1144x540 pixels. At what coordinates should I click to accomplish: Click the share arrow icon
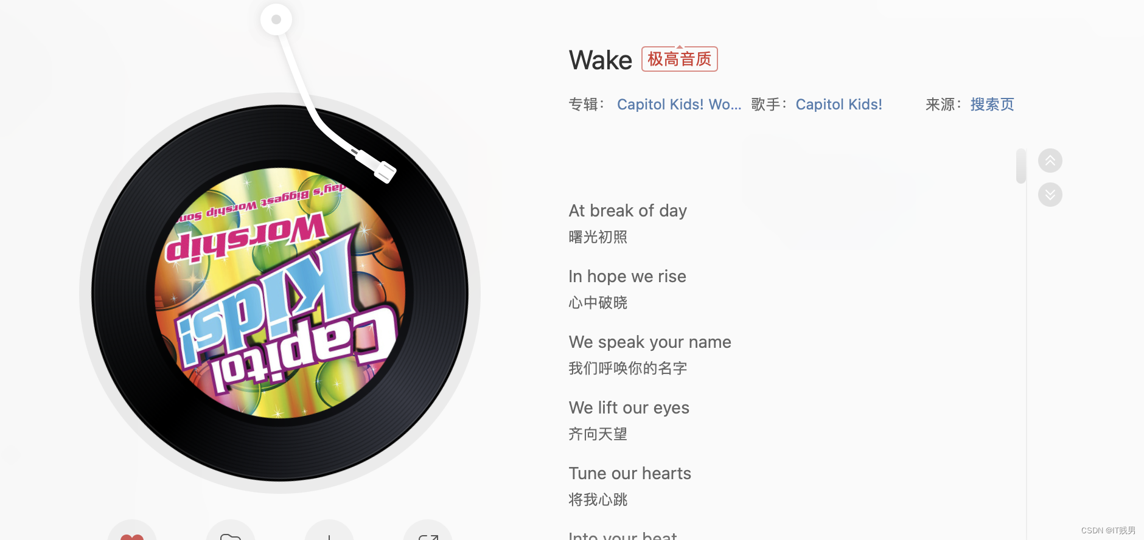tap(428, 532)
